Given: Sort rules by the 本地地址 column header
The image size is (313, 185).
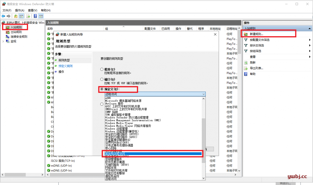Looking at the screenshot, I should click(215, 29).
